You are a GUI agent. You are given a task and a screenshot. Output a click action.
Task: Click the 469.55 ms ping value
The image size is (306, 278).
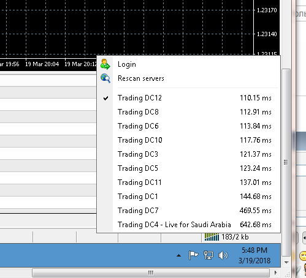point(256,211)
